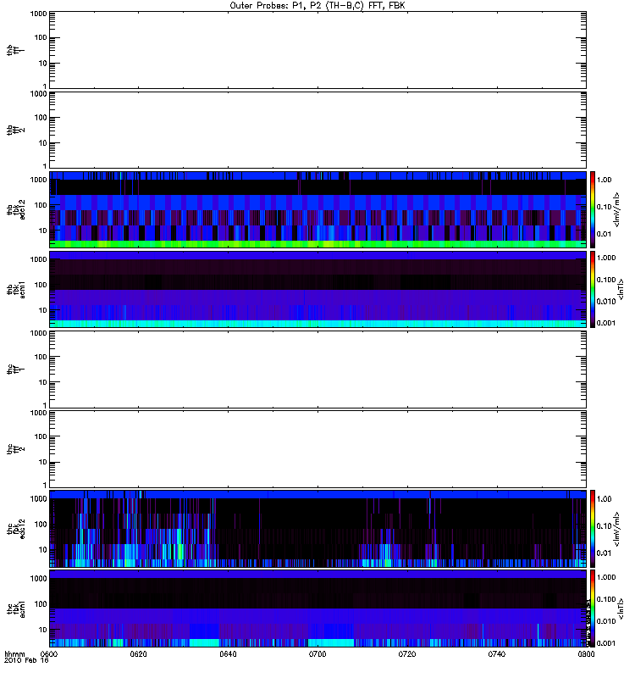635x678 pixels.
Task: Click the '2010 Feb 16' date label
Action: (x=26, y=661)
